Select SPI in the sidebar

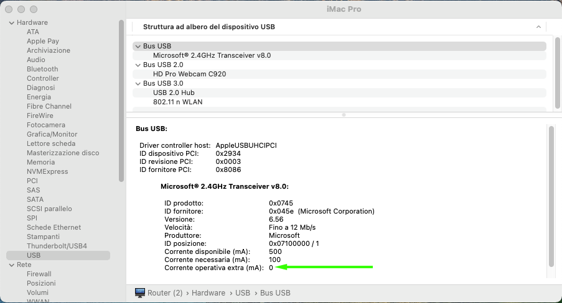pyautogui.click(x=32, y=218)
